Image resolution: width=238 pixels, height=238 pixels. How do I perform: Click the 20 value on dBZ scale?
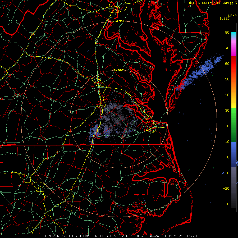tap(227, 126)
